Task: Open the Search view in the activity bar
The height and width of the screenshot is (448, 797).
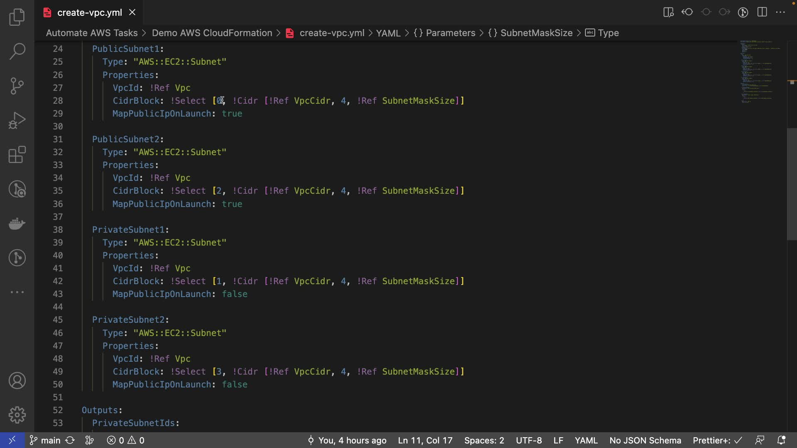Action: [x=17, y=51]
